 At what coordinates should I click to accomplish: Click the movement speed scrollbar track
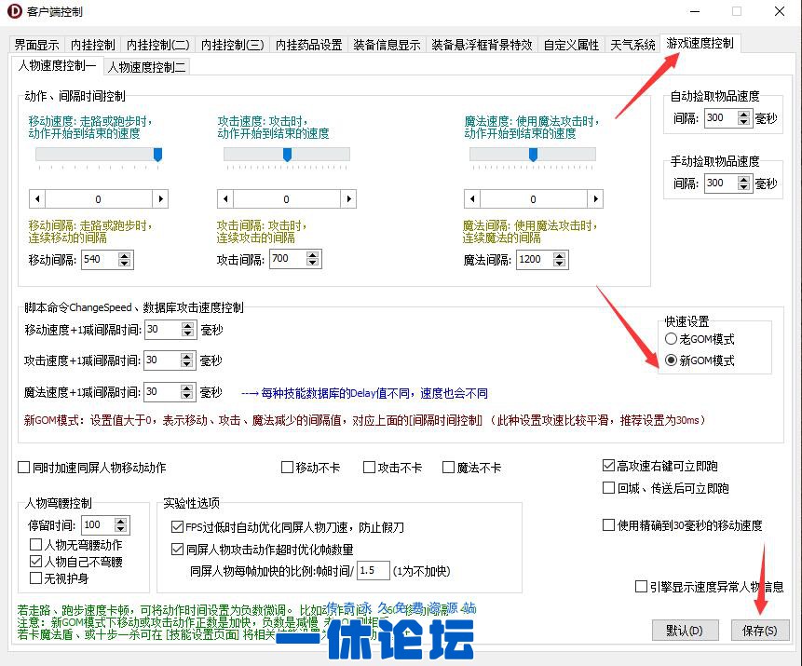click(99, 199)
